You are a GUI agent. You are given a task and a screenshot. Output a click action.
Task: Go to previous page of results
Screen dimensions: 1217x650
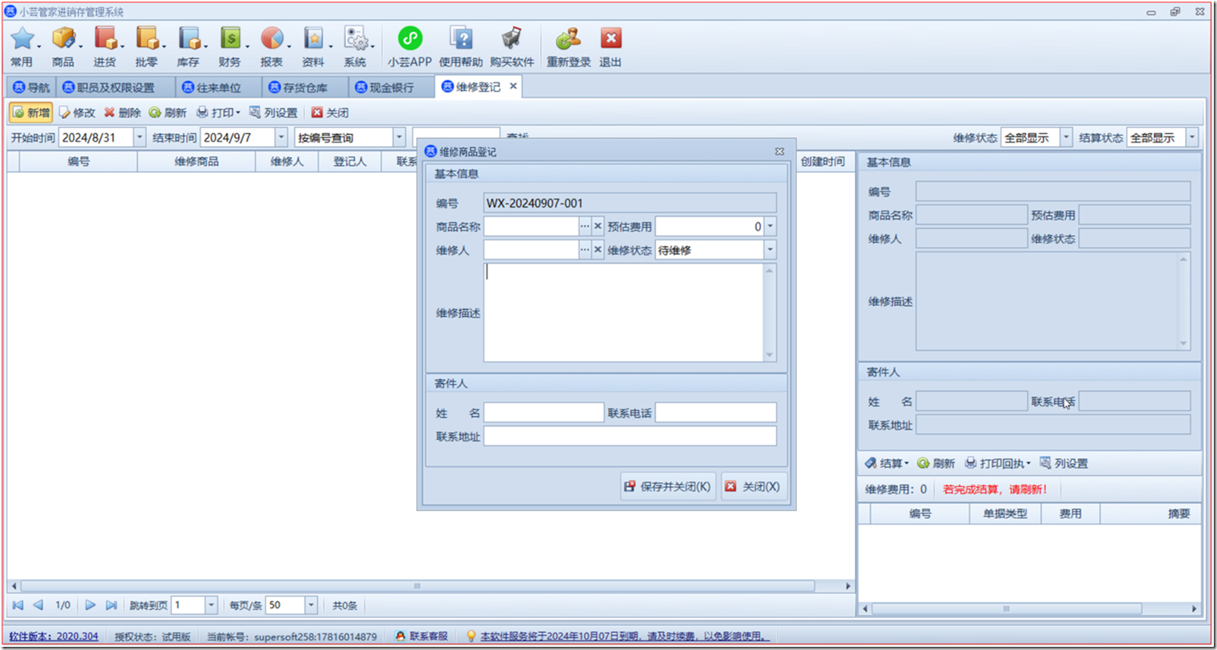coord(38,605)
